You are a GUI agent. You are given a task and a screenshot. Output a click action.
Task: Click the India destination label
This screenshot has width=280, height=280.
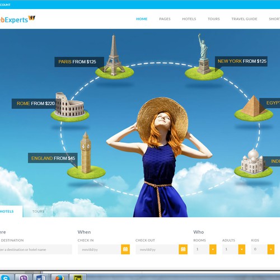click(x=272, y=161)
